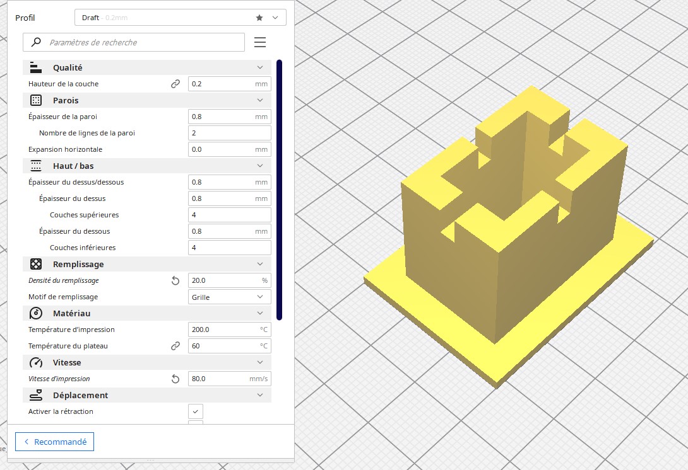Collapse the Parois section chevron

coord(260,100)
